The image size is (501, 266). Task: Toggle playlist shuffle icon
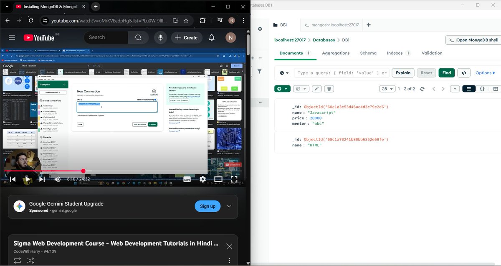pyautogui.click(x=30, y=261)
